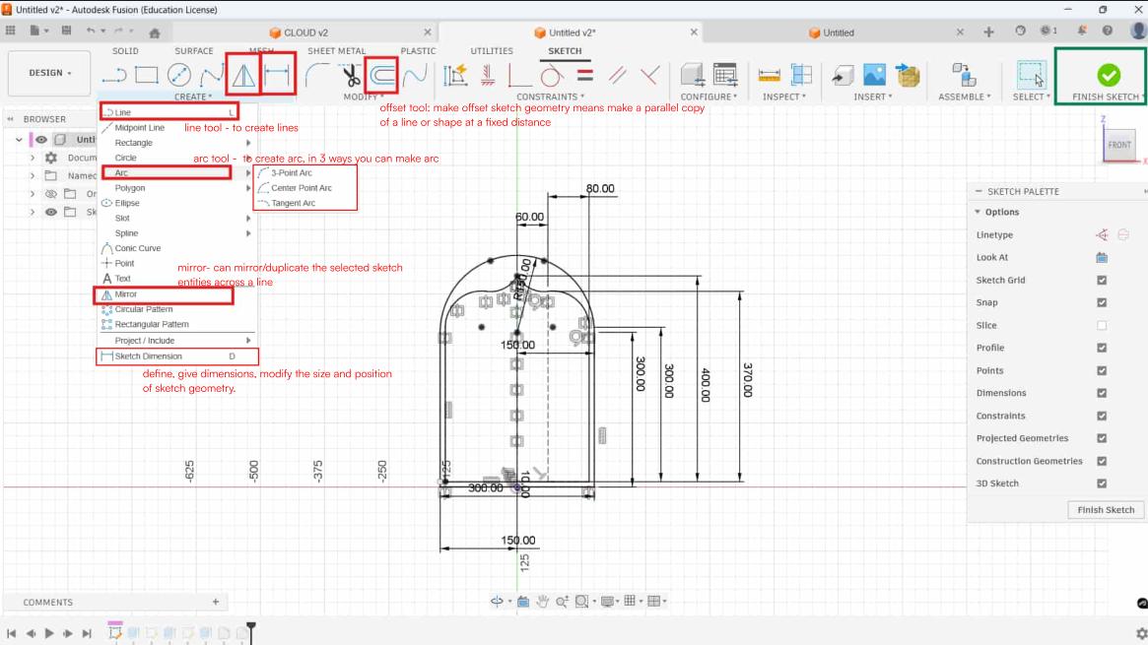
Task: Click the Home icon in the top bar
Action: 155,32
